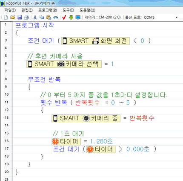This screenshot has height=181, width=183.
Task: Click the less-than operator on line 3
Action: (135, 41)
